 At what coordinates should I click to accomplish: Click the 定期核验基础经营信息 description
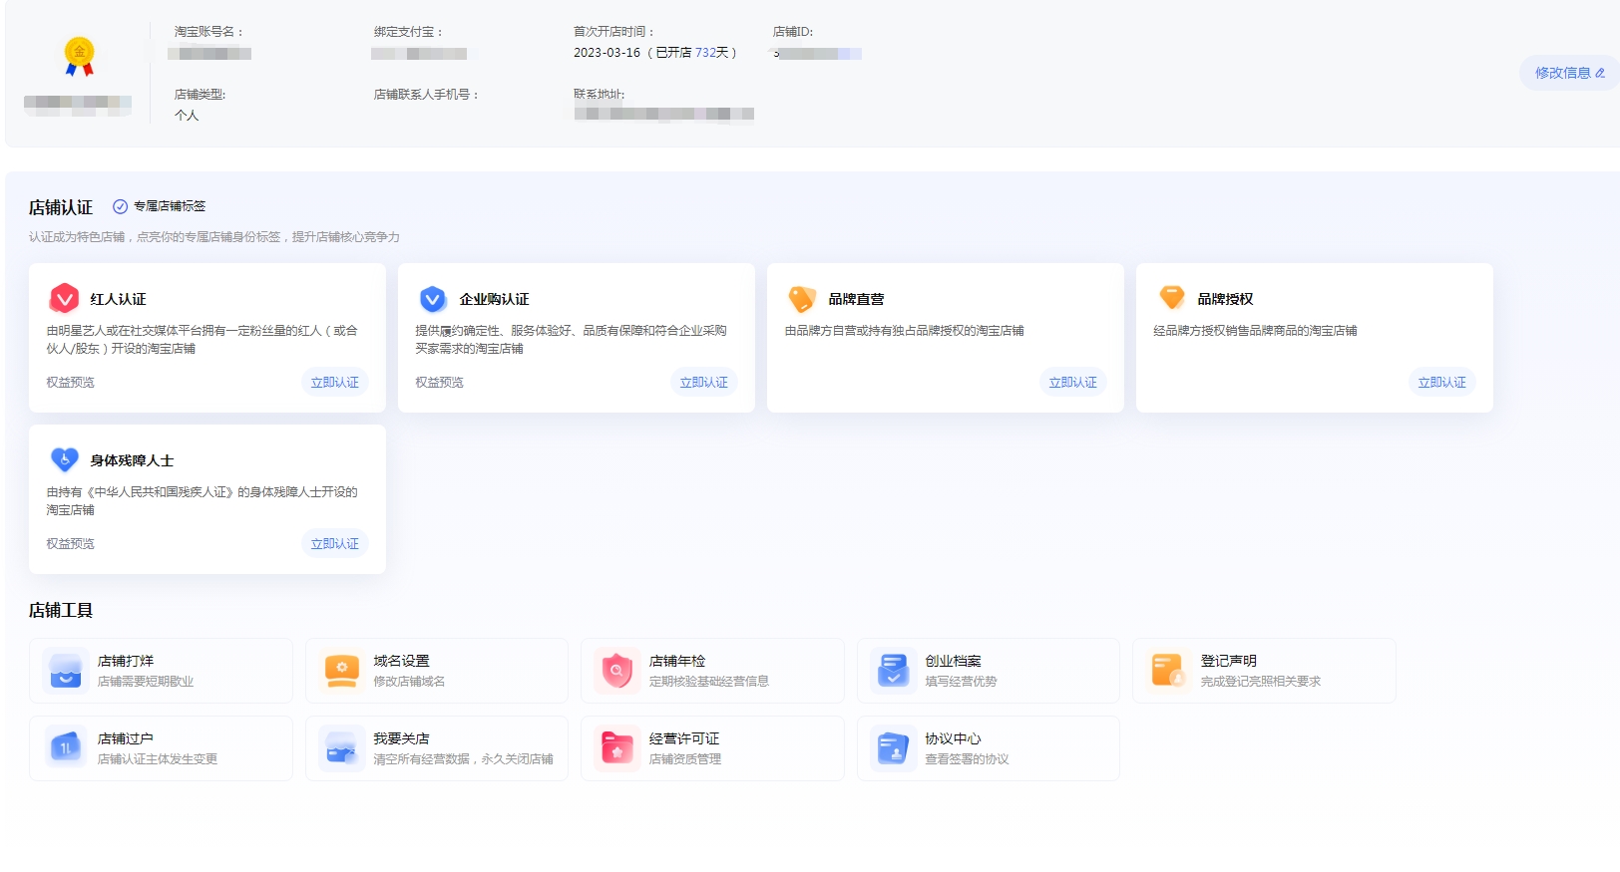click(x=709, y=682)
